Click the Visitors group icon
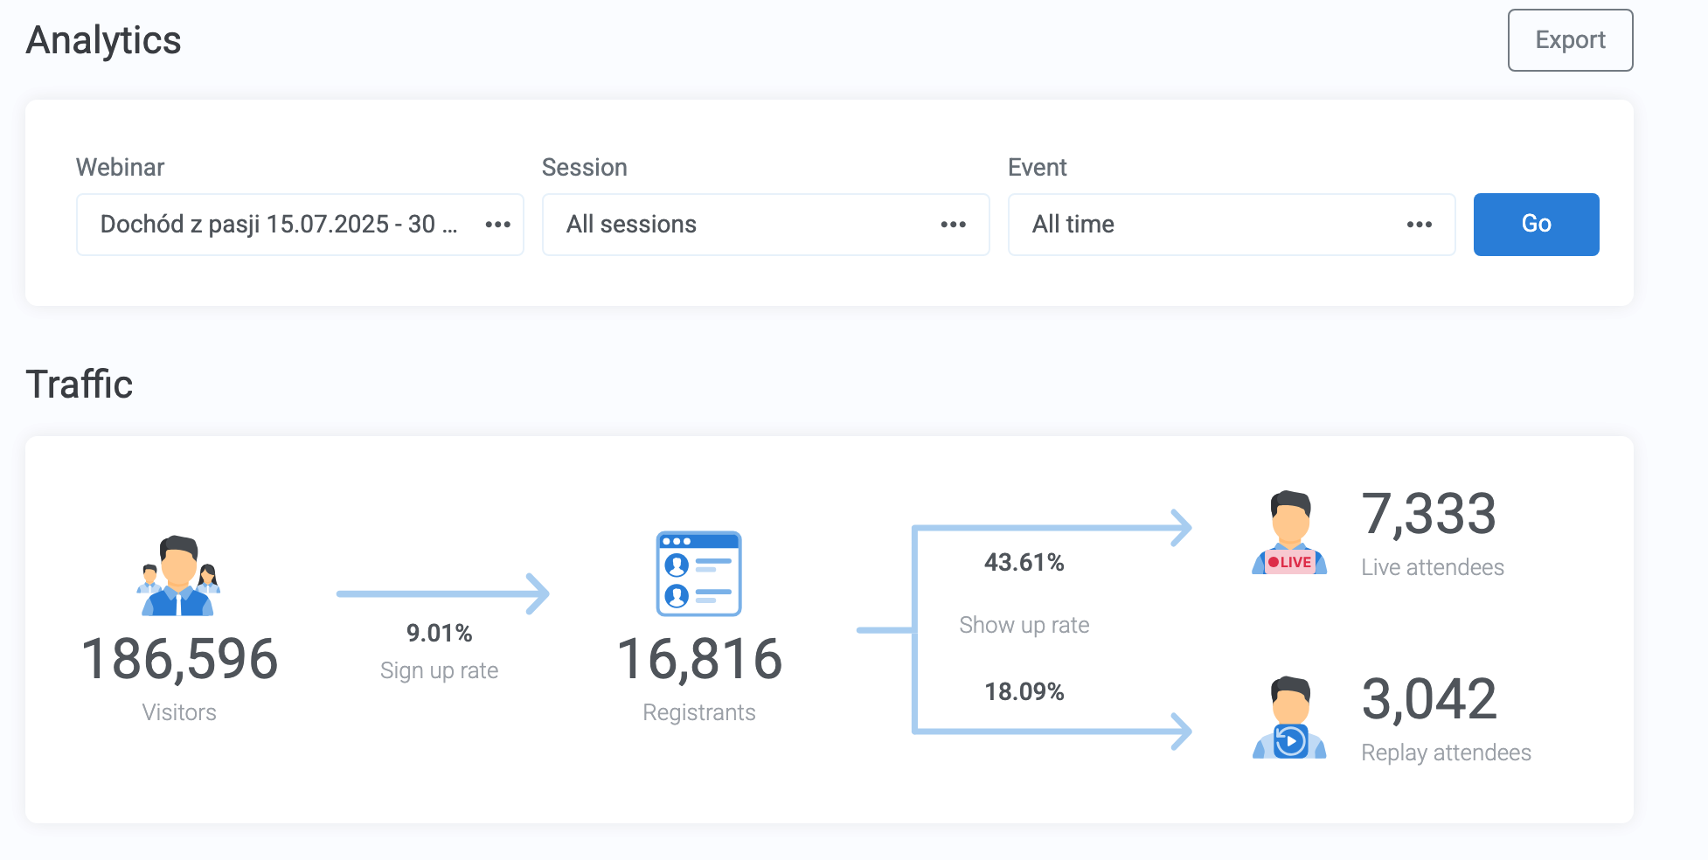The height and width of the screenshot is (860, 1708). [x=179, y=576]
